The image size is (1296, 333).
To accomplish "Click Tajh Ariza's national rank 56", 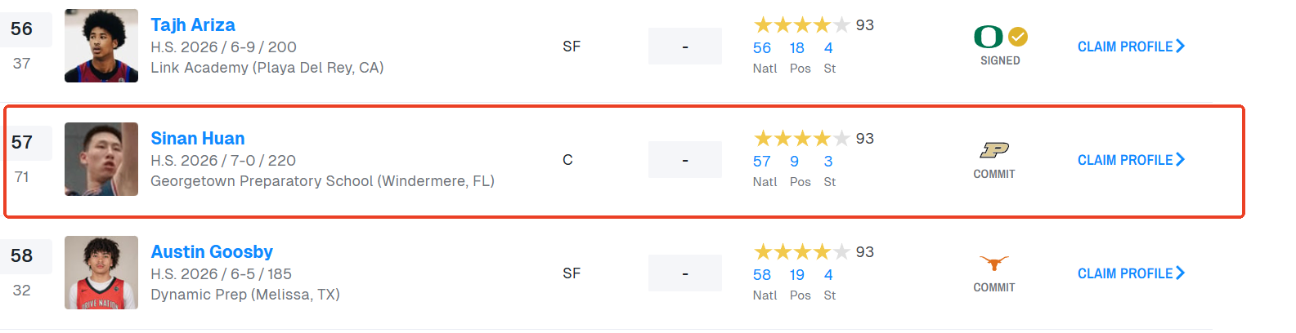I will pos(762,48).
